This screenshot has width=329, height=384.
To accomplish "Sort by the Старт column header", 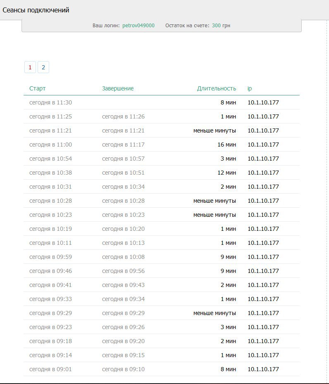I will 38,88.
